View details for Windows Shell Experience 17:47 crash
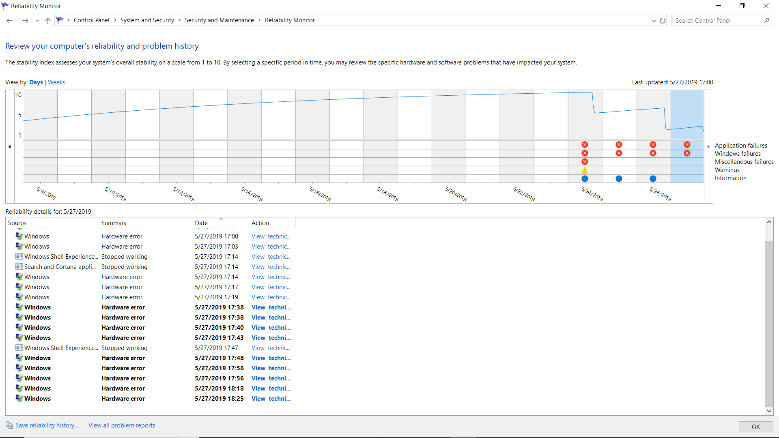The width and height of the screenshot is (779, 438). 271,348
